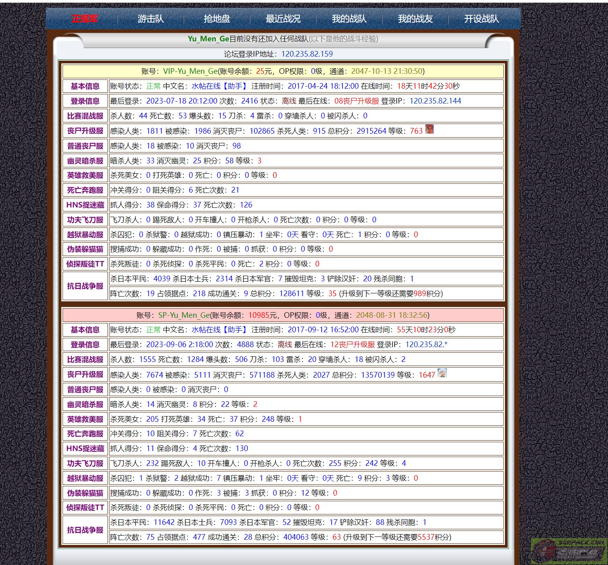Click SP last login 2023-09-06 2:18:00

tap(180, 345)
